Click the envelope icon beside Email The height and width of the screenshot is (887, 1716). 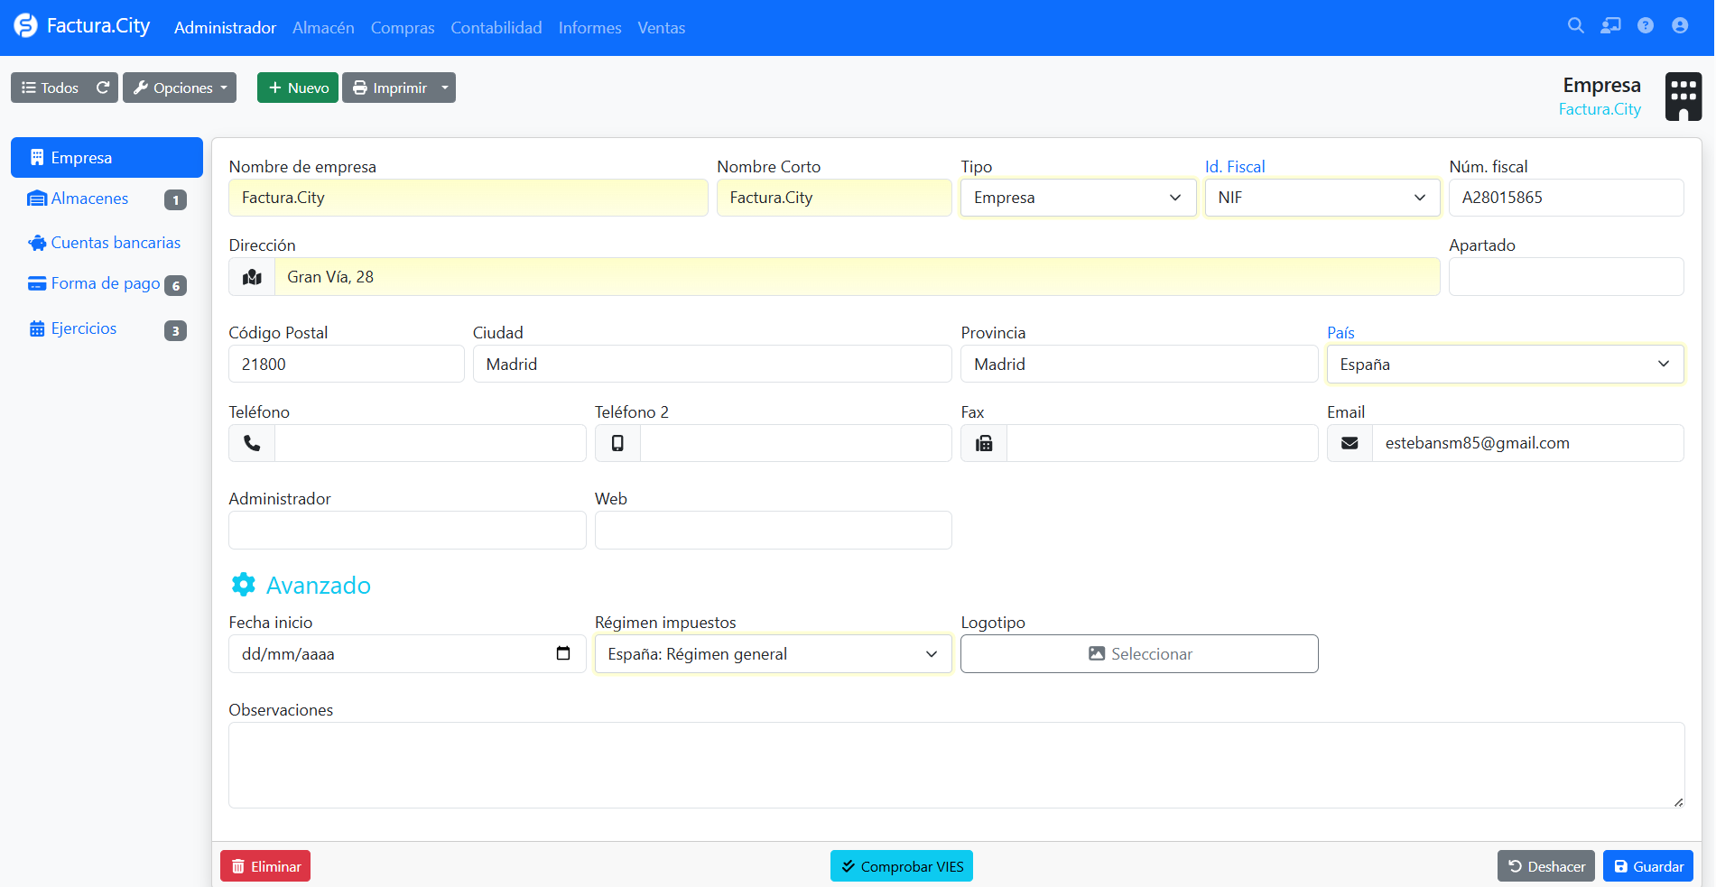[1350, 443]
